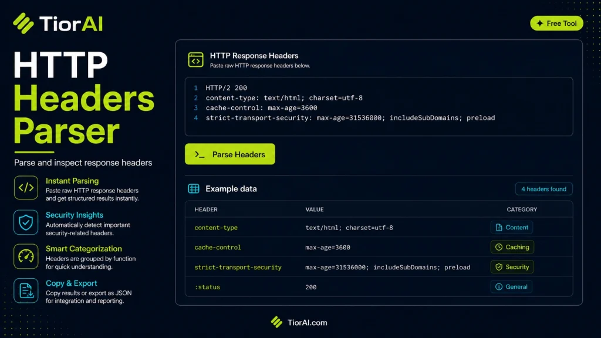Click the Caching category tag
This screenshot has width=601, height=338.
[512, 247]
